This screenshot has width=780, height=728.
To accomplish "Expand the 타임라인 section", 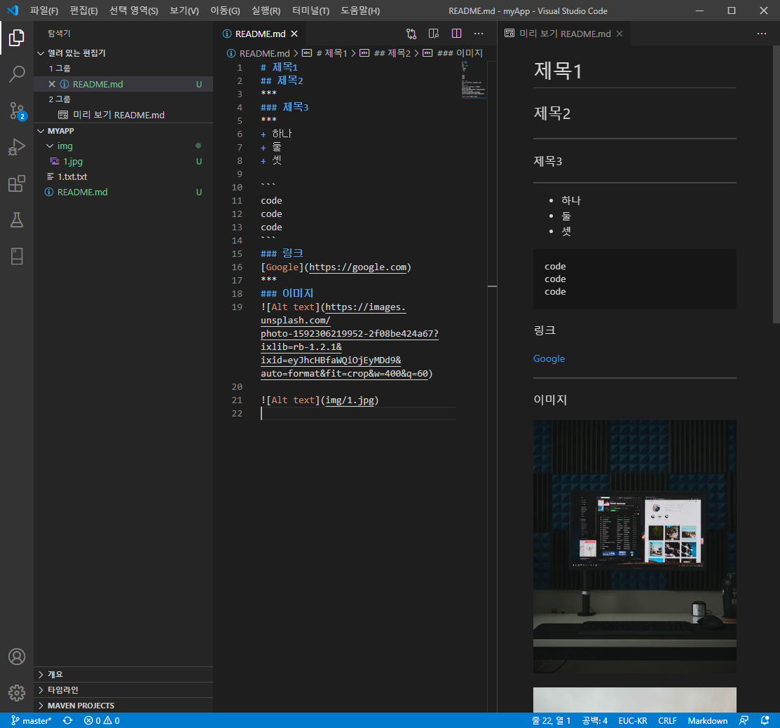I will (x=123, y=689).
